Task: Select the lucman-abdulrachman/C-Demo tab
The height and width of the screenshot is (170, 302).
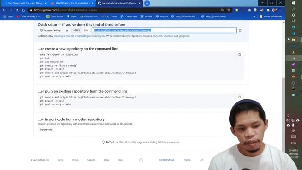Action: click(119, 3)
